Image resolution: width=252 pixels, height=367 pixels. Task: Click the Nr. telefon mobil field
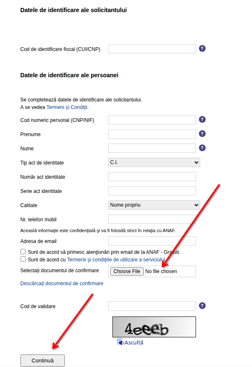[152, 219]
